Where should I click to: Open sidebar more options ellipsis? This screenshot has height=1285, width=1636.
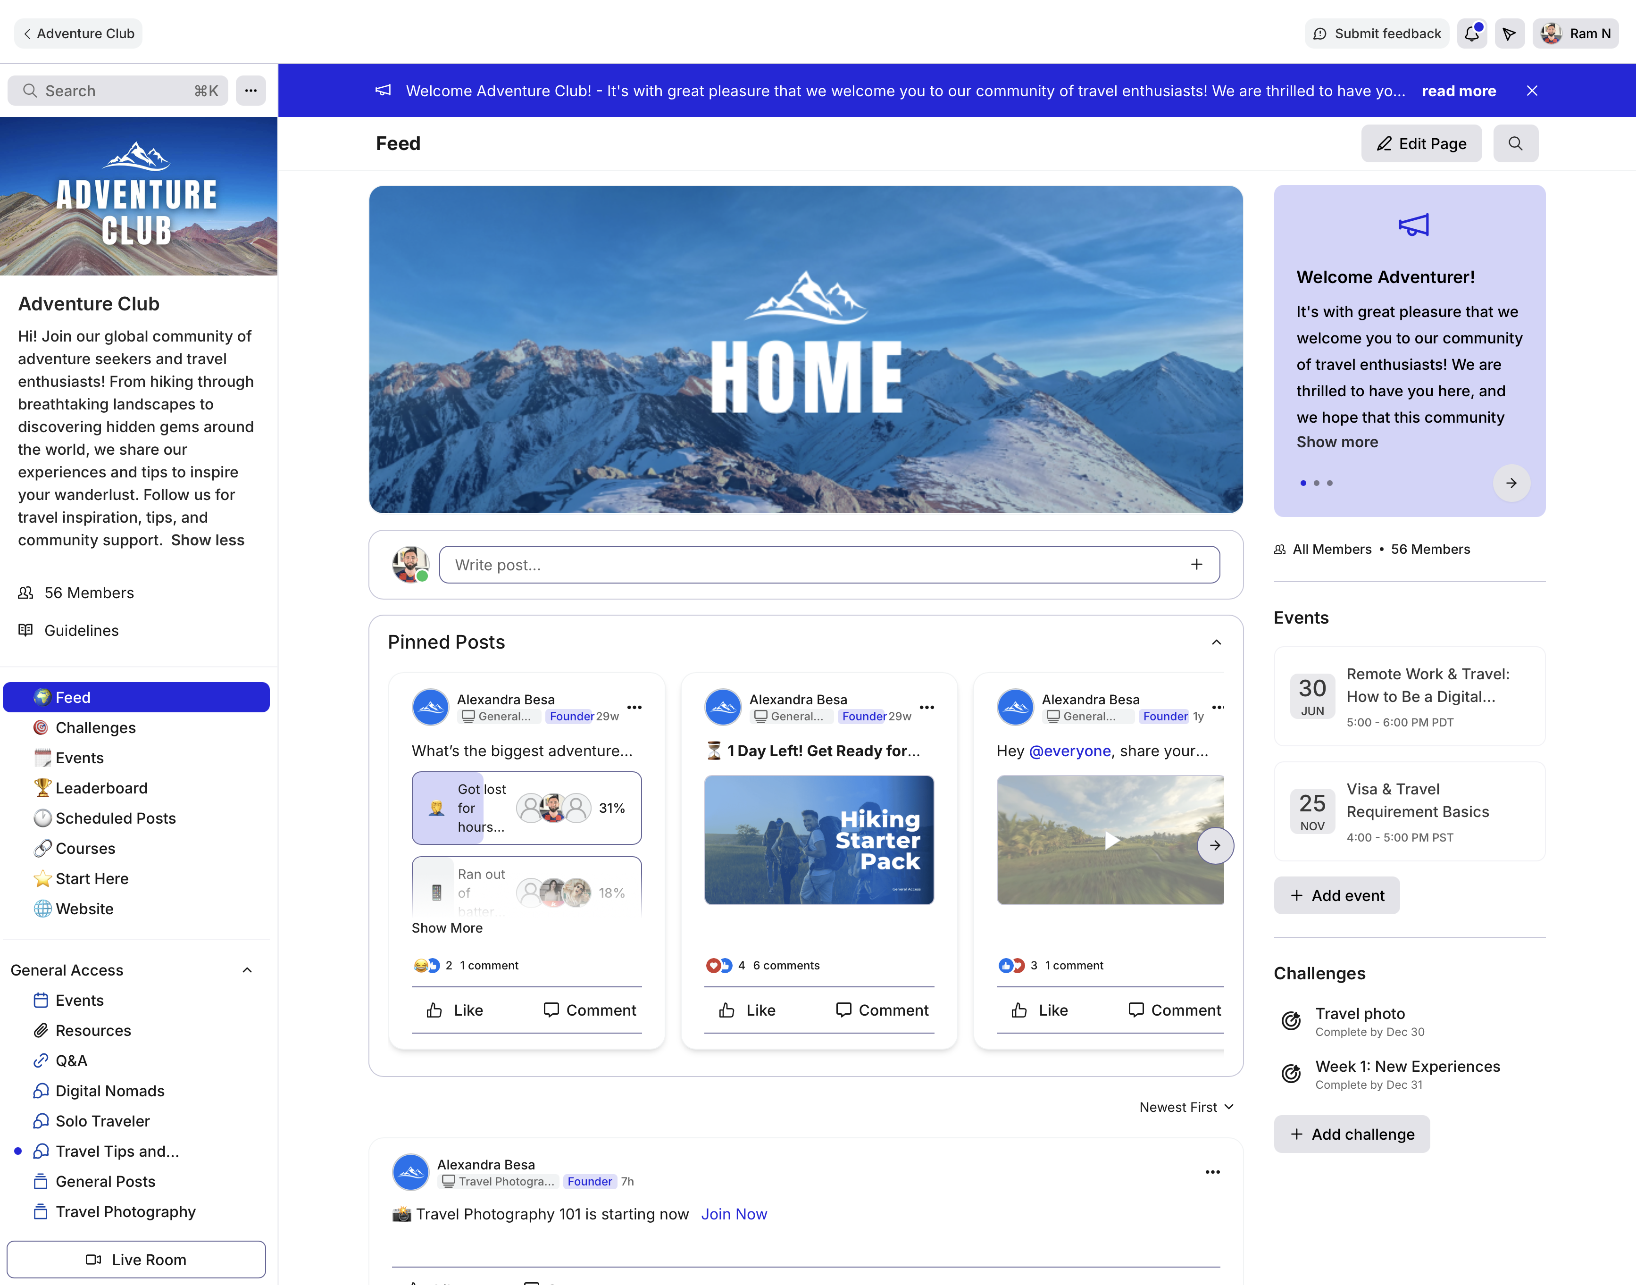click(x=250, y=91)
